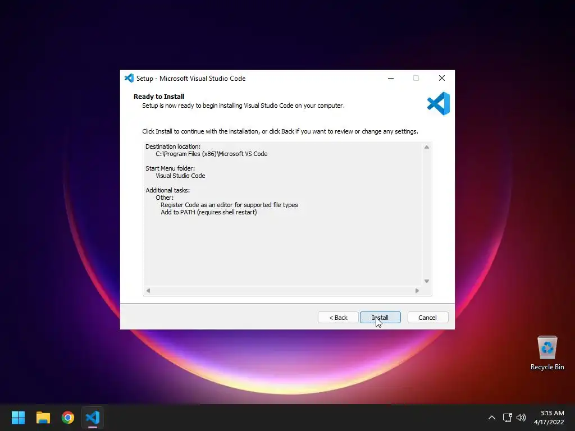Click the 'Ready to Install' heading
The image size is (575, 431).
click(x=159, y=97)
